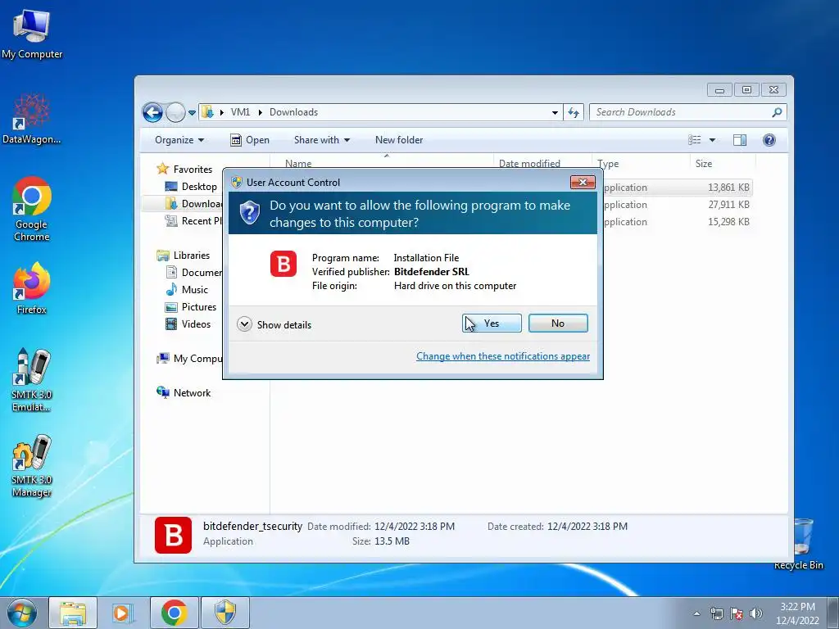Select the 15,298 KB file row

point(677,221)
